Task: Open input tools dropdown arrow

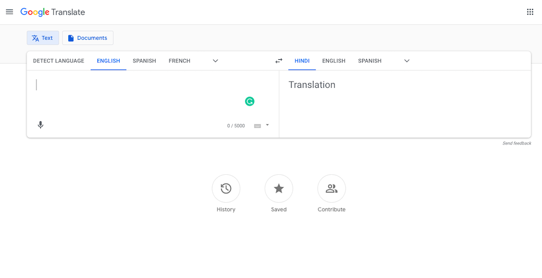Action: click(267, 125)
